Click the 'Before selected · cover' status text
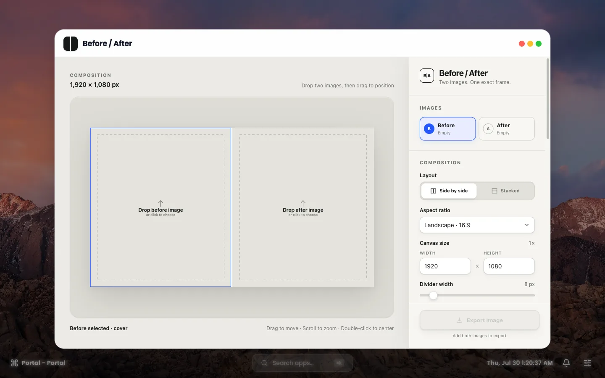Screen dimensions: 605x378 (99, 328)
